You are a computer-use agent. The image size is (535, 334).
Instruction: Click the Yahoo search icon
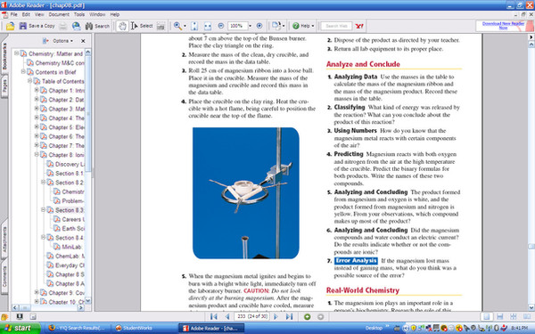pos(359,26)
